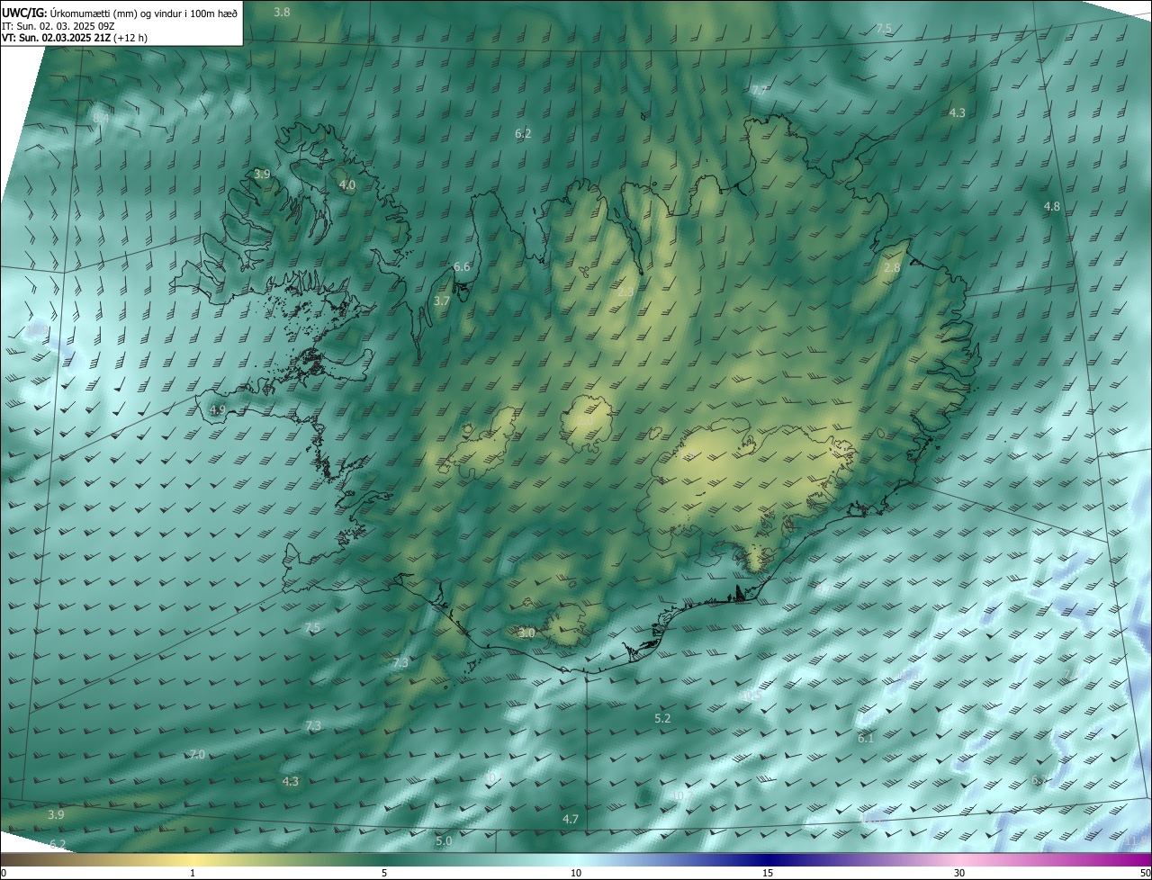This screenshot has height=880, width=1152.
Task: Click the 6.1 value label on the map
Action: click(866, 738)
